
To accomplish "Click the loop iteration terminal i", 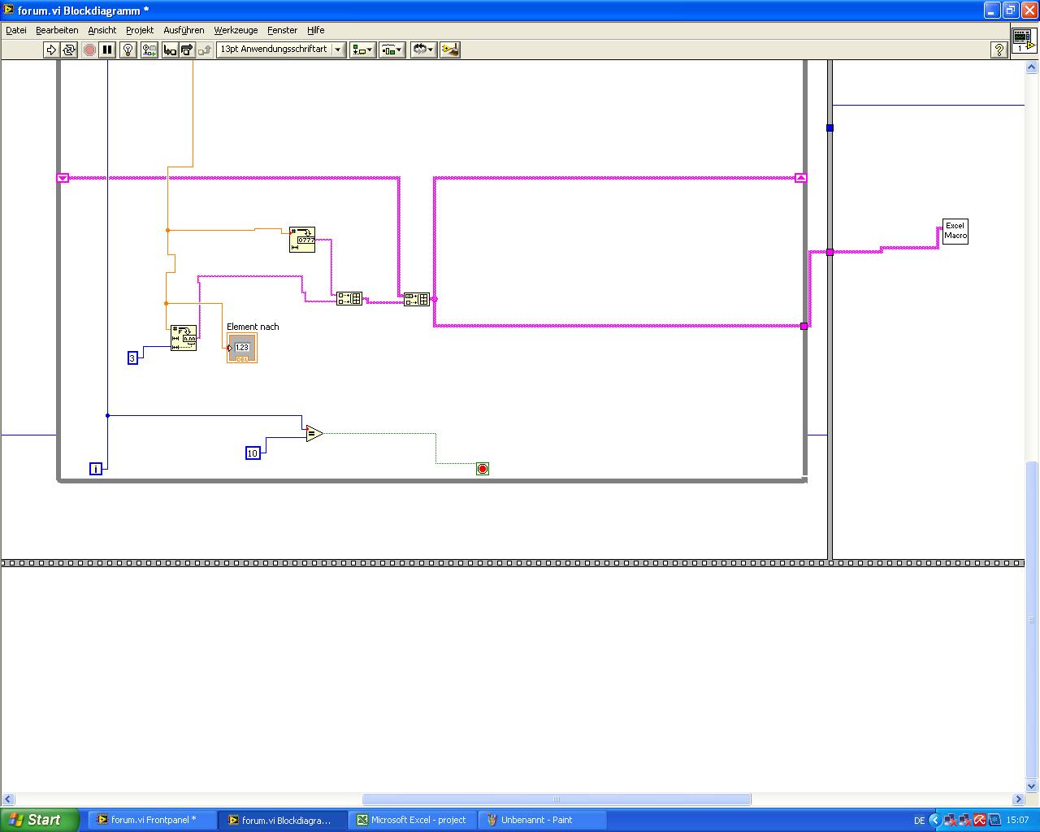I will (96, 469).
